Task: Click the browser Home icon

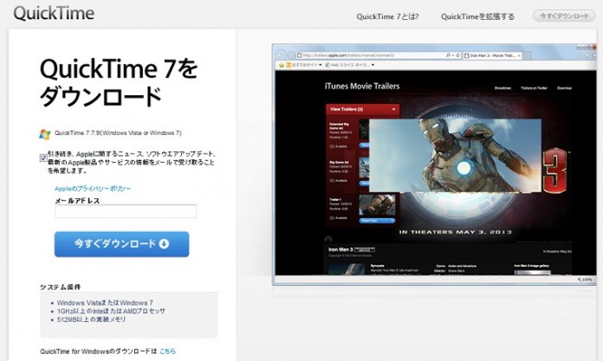Action: (587, 55)
